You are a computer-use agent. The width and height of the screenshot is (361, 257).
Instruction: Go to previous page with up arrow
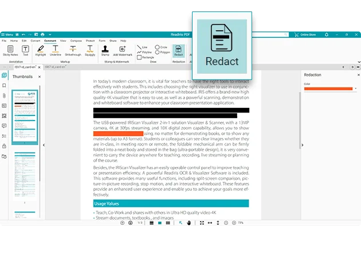[x=122, y=223]
